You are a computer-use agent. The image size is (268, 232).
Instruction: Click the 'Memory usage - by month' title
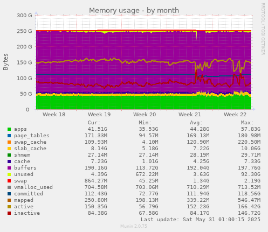click(134, 11)
